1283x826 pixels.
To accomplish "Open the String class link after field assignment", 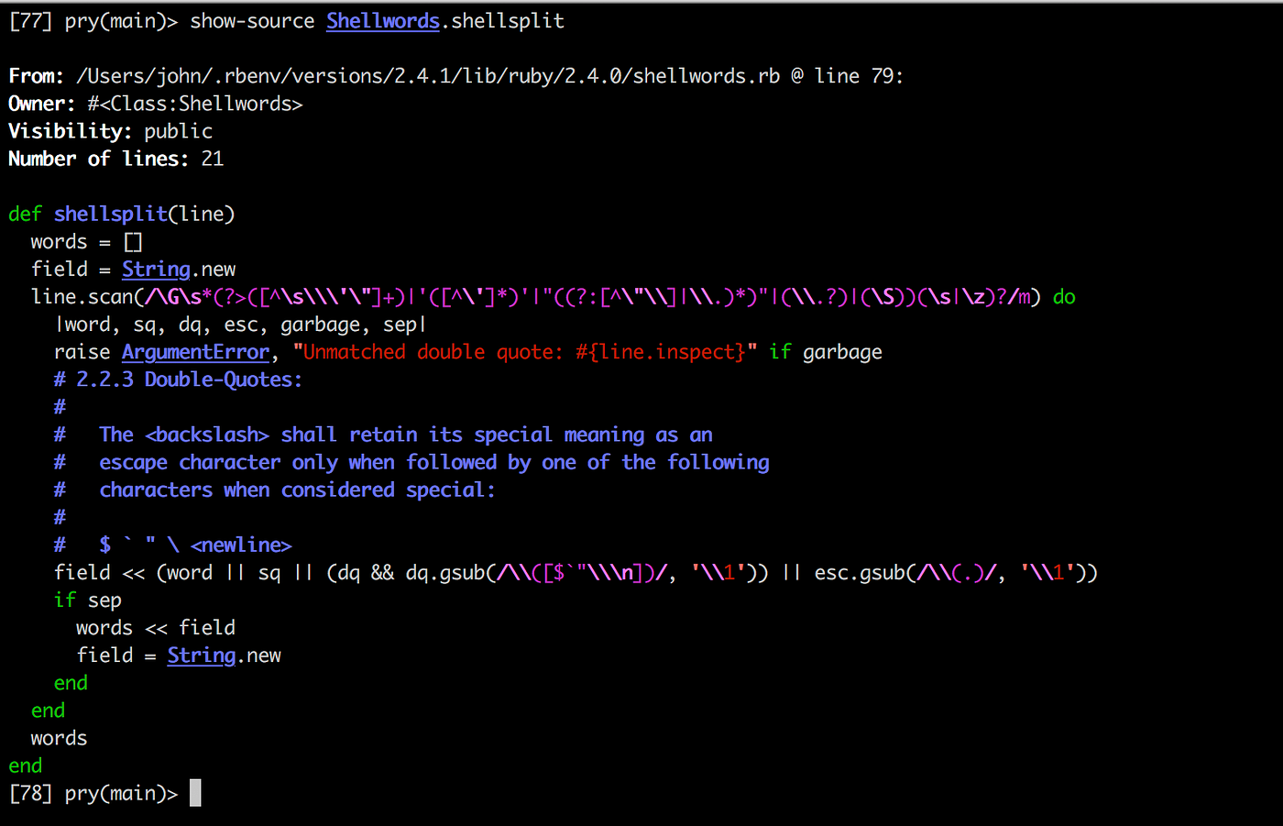I will (156, 269).
